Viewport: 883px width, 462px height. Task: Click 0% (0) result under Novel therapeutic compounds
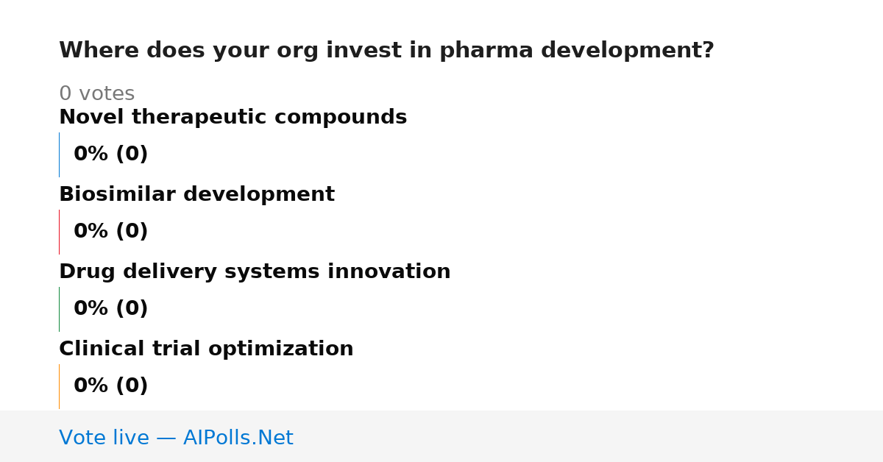[110, 154]
